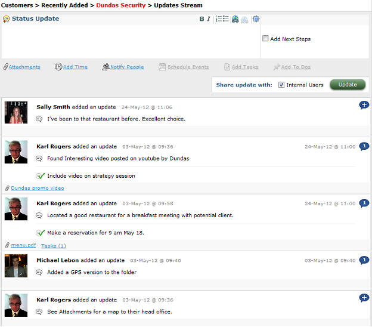Add a comment on Sally Smith's update

(x=364, y=105)
